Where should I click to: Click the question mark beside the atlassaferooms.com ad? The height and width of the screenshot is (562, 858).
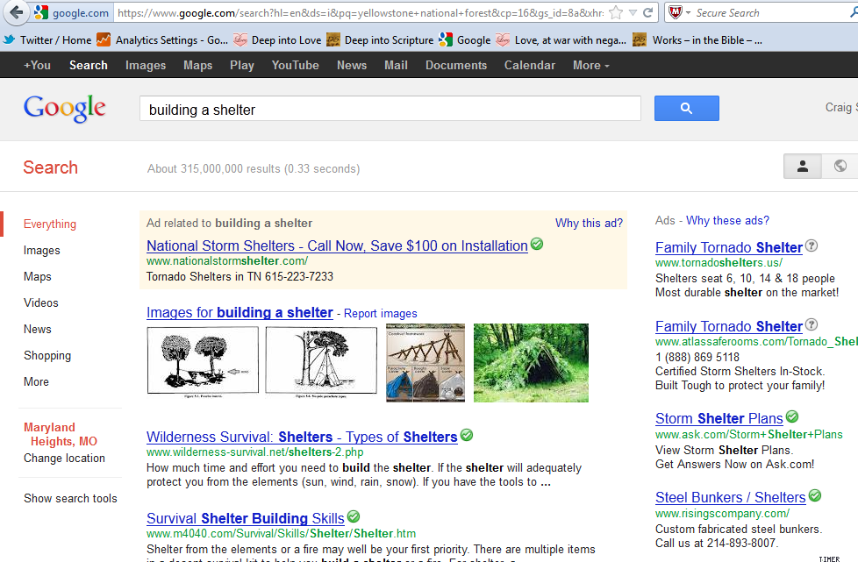[x=812, y=324]
